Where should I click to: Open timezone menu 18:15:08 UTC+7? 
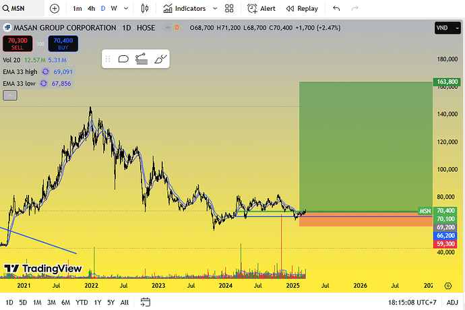412,303
